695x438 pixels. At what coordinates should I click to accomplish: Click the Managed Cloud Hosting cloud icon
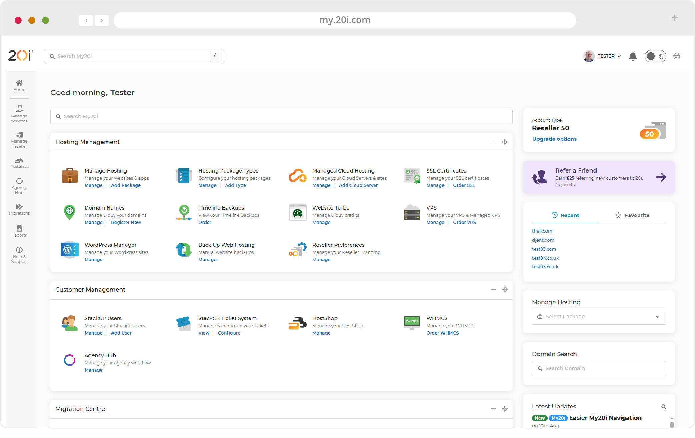click(x=297, y=175)
